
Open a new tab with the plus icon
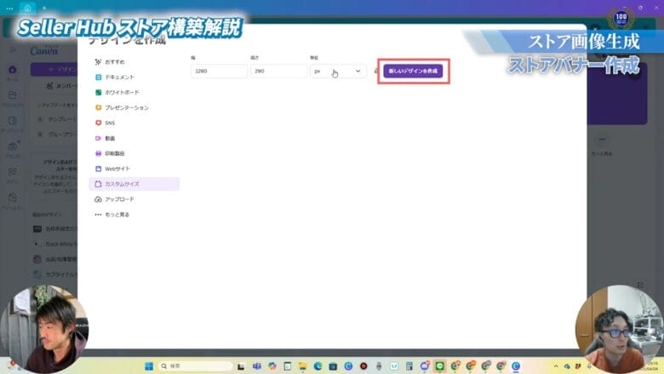tap(44, 8)
